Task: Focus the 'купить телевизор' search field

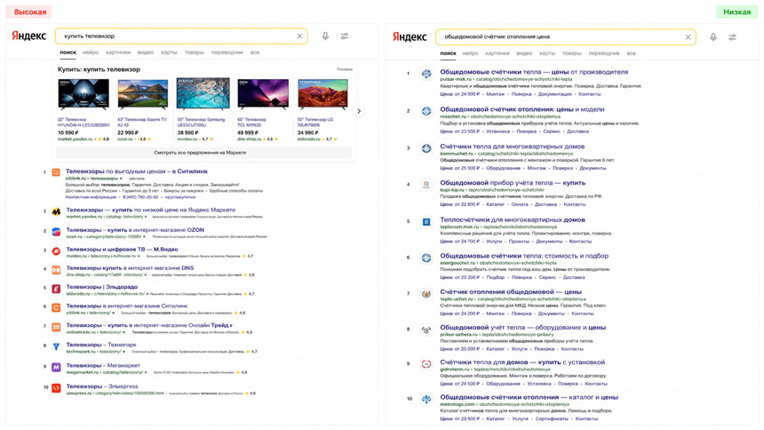Action: click(x=181, y=36)
